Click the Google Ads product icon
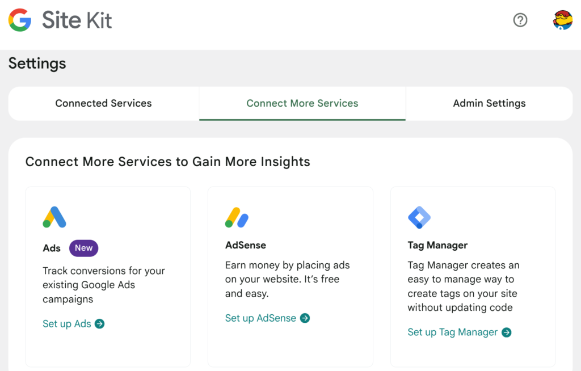The image size is (581, 371). point(54,217)
